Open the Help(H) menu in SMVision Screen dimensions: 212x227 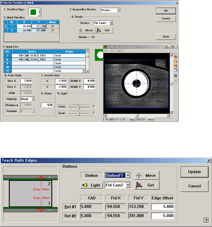point(120,50)
